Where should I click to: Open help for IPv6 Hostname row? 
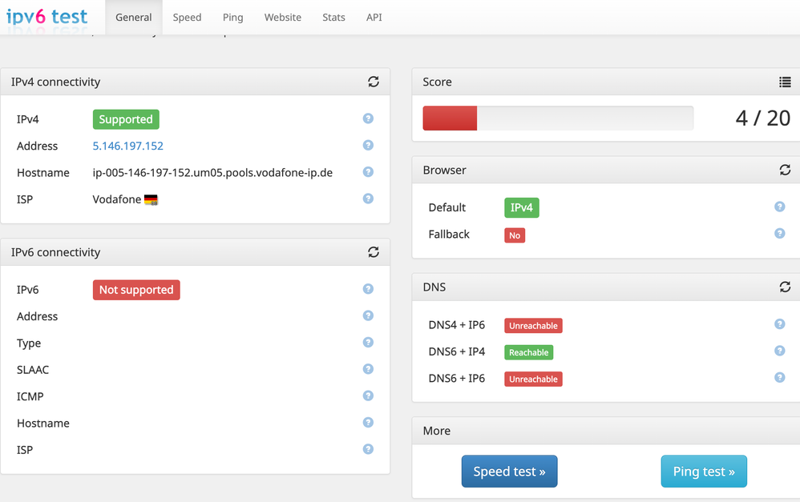pos(368,423)
